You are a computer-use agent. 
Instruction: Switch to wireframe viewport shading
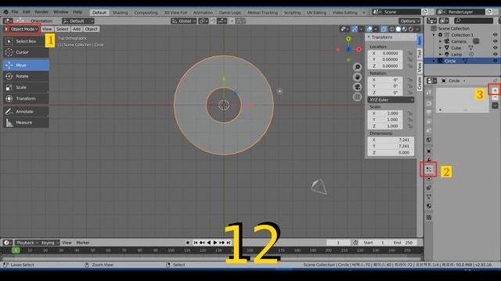pyautogui.click(x=391, y=29)
